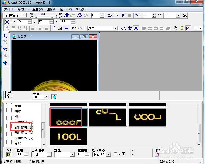Select 部件倾斜 (G) in the effects tree
The image size is (205, 164).
click(x=24, y=138)
